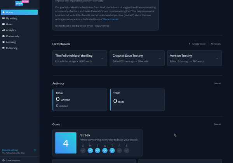
Task: Navigate to Community section
Action: click(x=19, y=36)
